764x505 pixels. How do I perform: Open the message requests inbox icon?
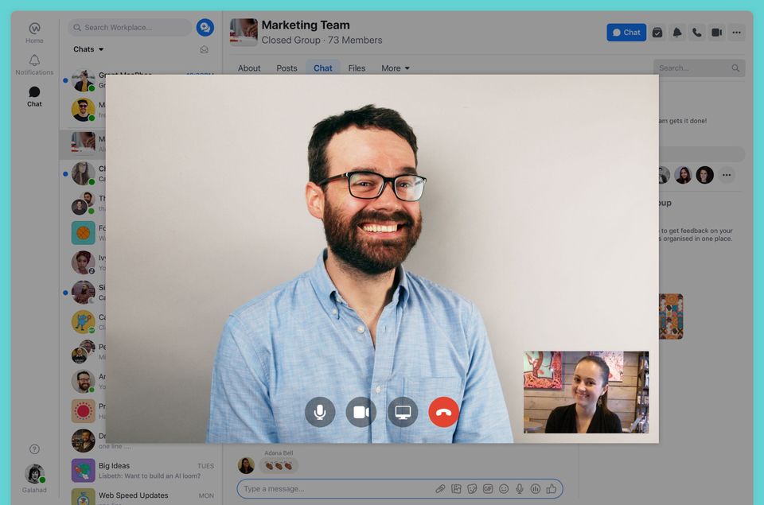point(205,49)
